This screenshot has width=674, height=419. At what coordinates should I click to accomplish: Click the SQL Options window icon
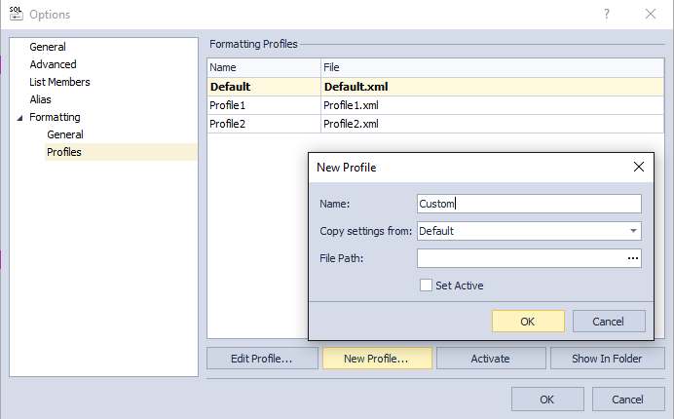[16, 14]
